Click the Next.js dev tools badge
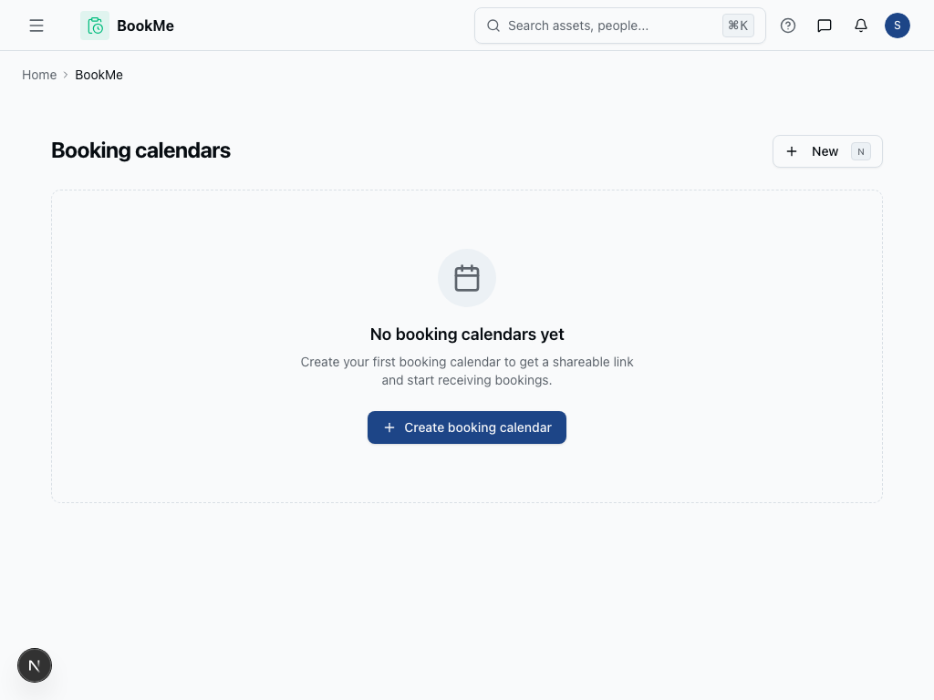The image size is (934, 700). pyautogui.click(x=35, y=665)
